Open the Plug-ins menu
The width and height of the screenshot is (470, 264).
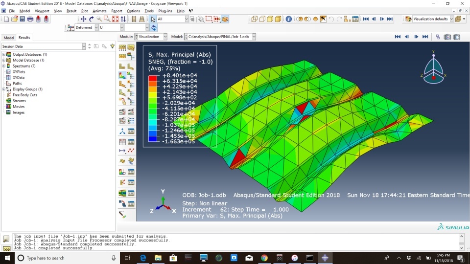[x=165, y=11]
